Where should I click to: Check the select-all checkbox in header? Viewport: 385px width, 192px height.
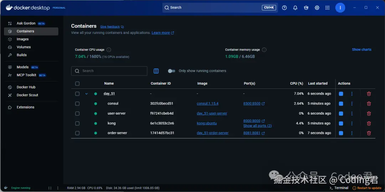point(77,84)
